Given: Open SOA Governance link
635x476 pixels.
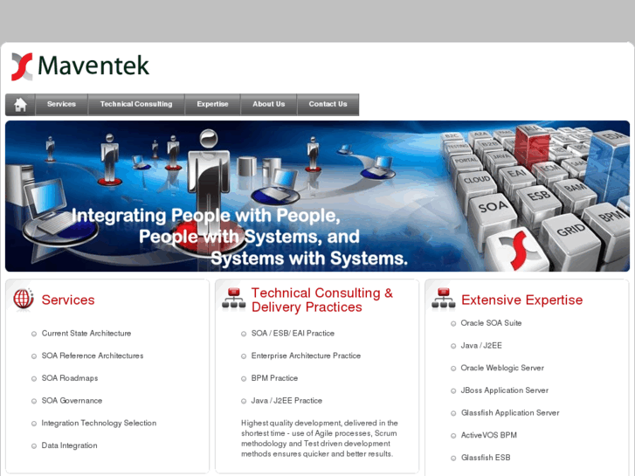Looking at the screenshot, I should [x=72, y=401].
